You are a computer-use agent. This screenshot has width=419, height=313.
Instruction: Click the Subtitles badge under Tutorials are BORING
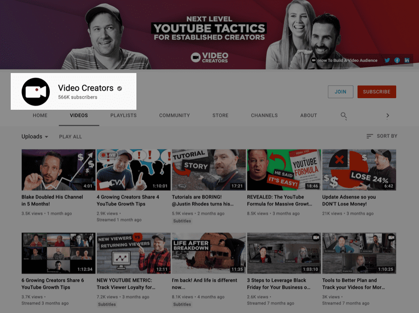182,221
